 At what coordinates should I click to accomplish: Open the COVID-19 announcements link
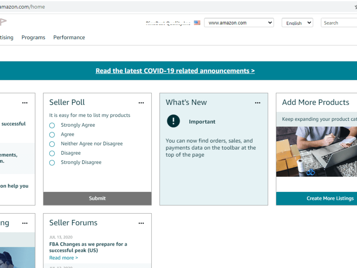(175, 71)
